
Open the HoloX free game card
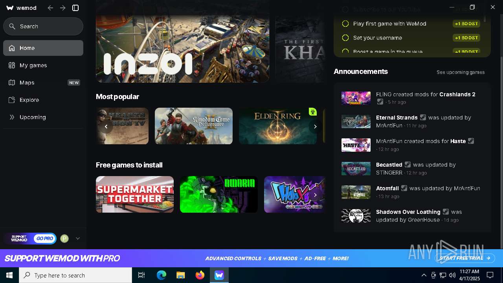295,194
